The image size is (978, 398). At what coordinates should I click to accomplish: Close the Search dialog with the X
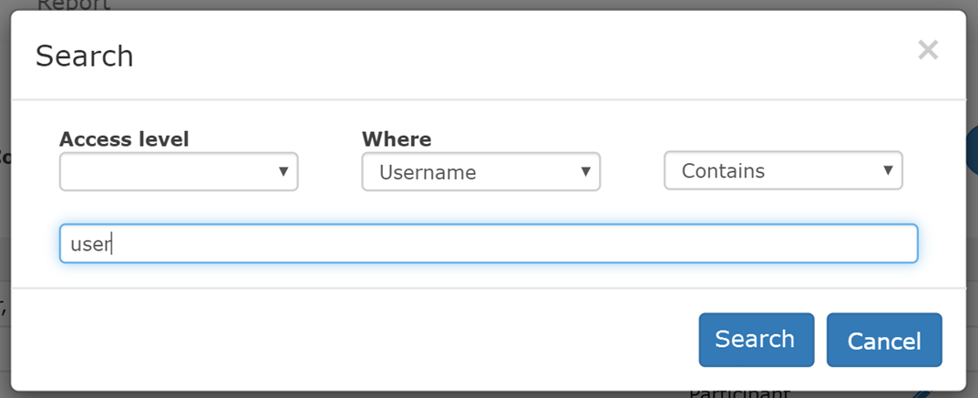[x=928, y=50]
